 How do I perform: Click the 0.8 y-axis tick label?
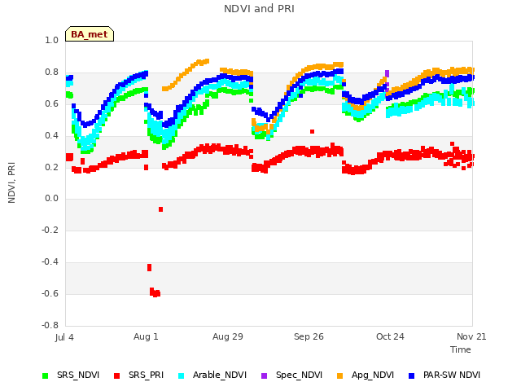51,72
